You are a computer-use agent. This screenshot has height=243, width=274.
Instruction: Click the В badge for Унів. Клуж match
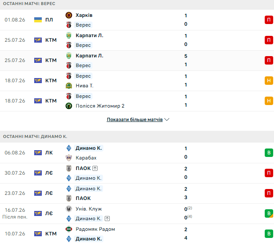point(269,213)
